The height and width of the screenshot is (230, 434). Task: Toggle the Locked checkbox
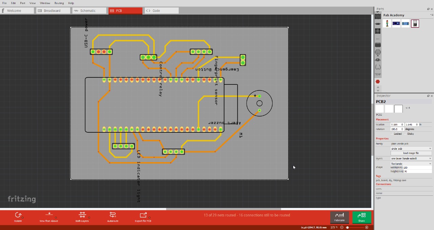[x=392, y=134]
